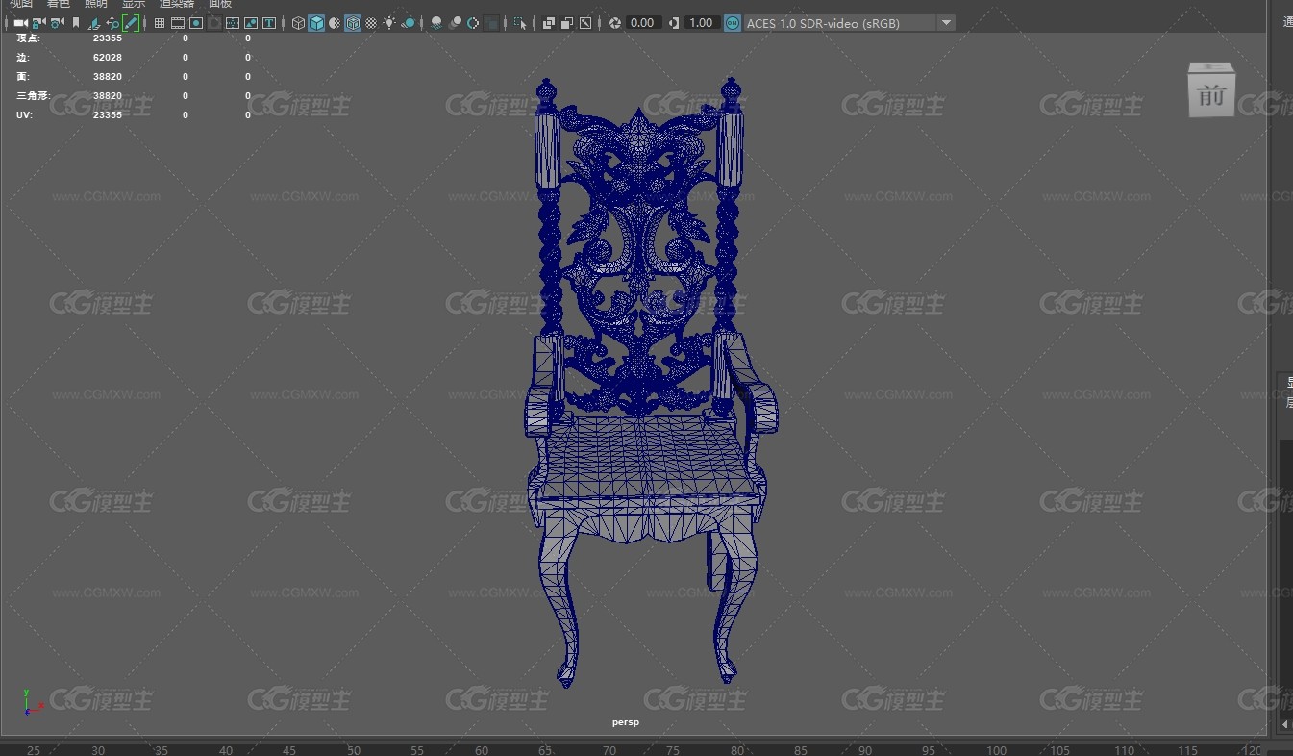The image size is (1293, 756).
Task: Switch to wireframe display icon
Action: [298, 23]
